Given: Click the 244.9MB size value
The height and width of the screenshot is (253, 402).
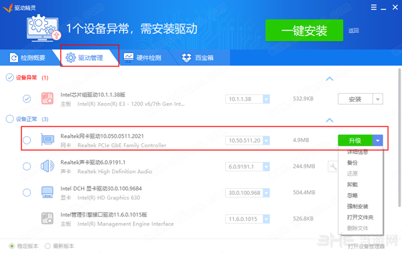Looking at the screenshot, I should pyautogui.click(x=304, y=167).
